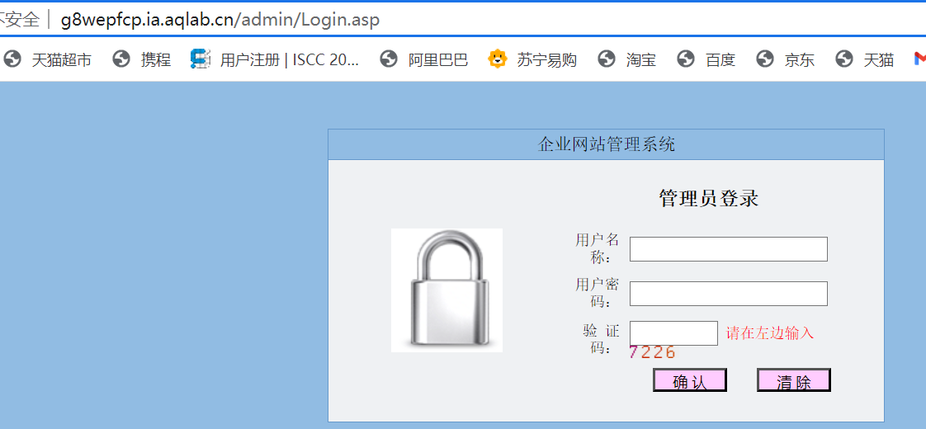Image resolution: width=926 pixels, height=429 pixels.
Task: Focus the 验证码 captcha input box
Action: (673, 333)
